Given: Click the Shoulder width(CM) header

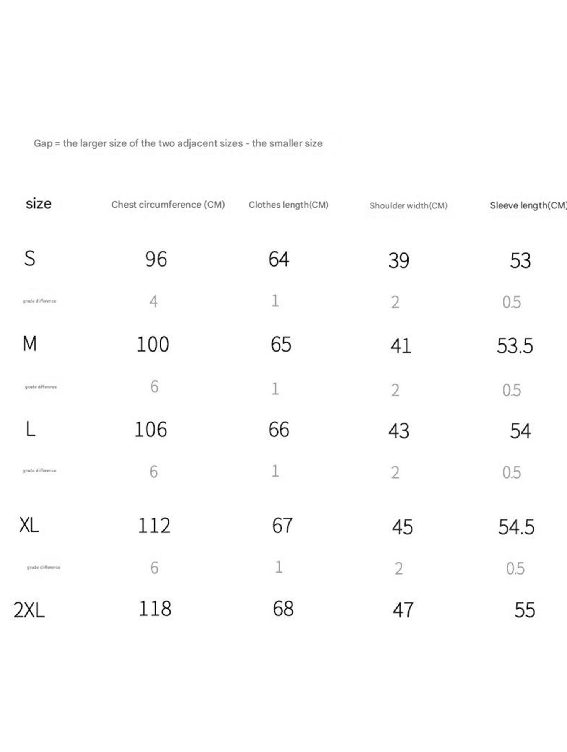Looking at the screenshot, I should click(x=408, y=206).
